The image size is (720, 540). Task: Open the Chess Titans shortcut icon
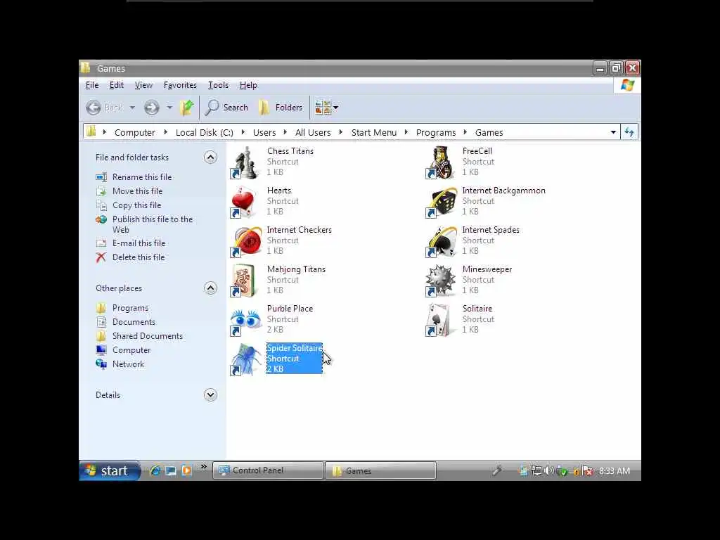click(x=246, y=162)
